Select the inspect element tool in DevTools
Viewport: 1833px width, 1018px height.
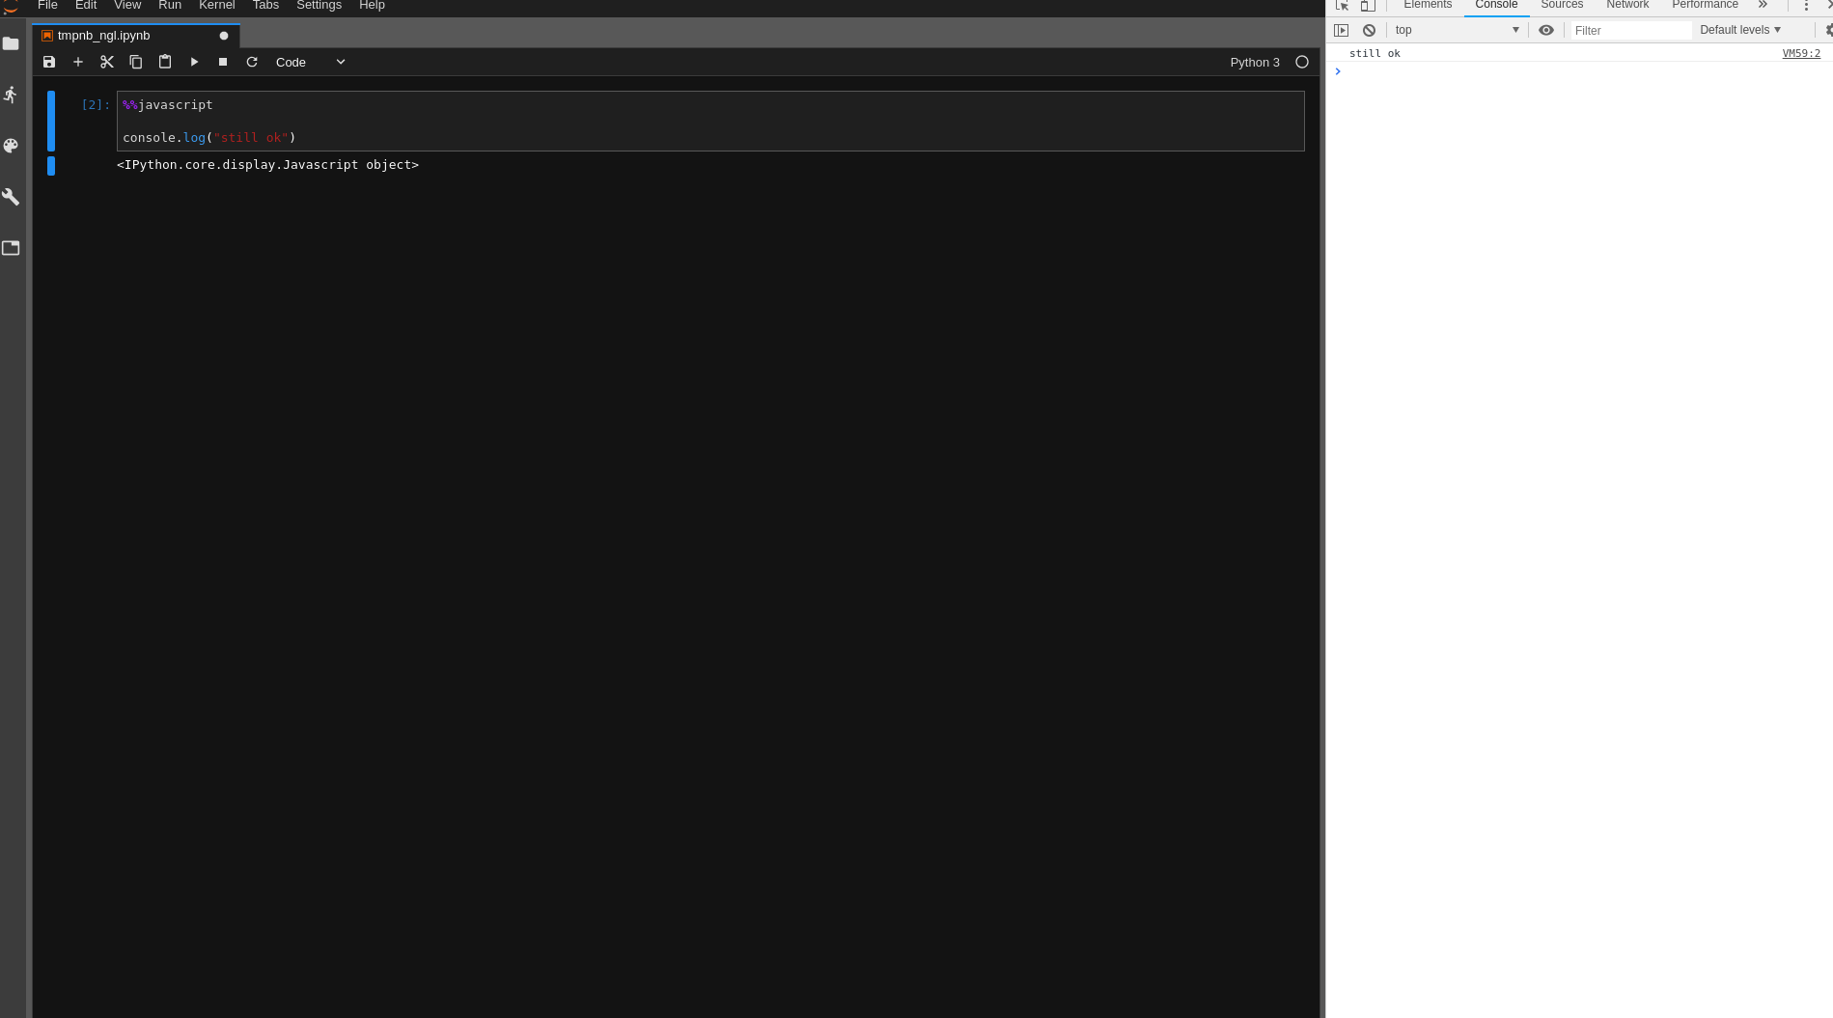click(x=1342, y=6)
